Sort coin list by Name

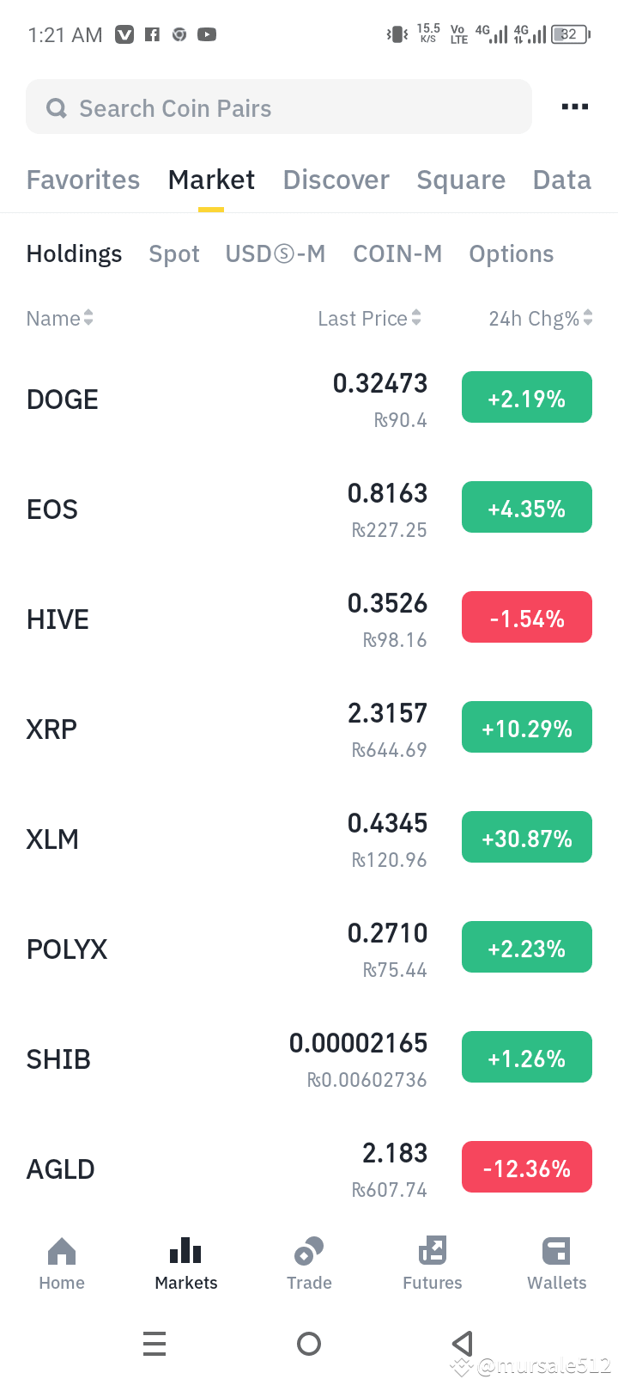[x=59, y=319]
